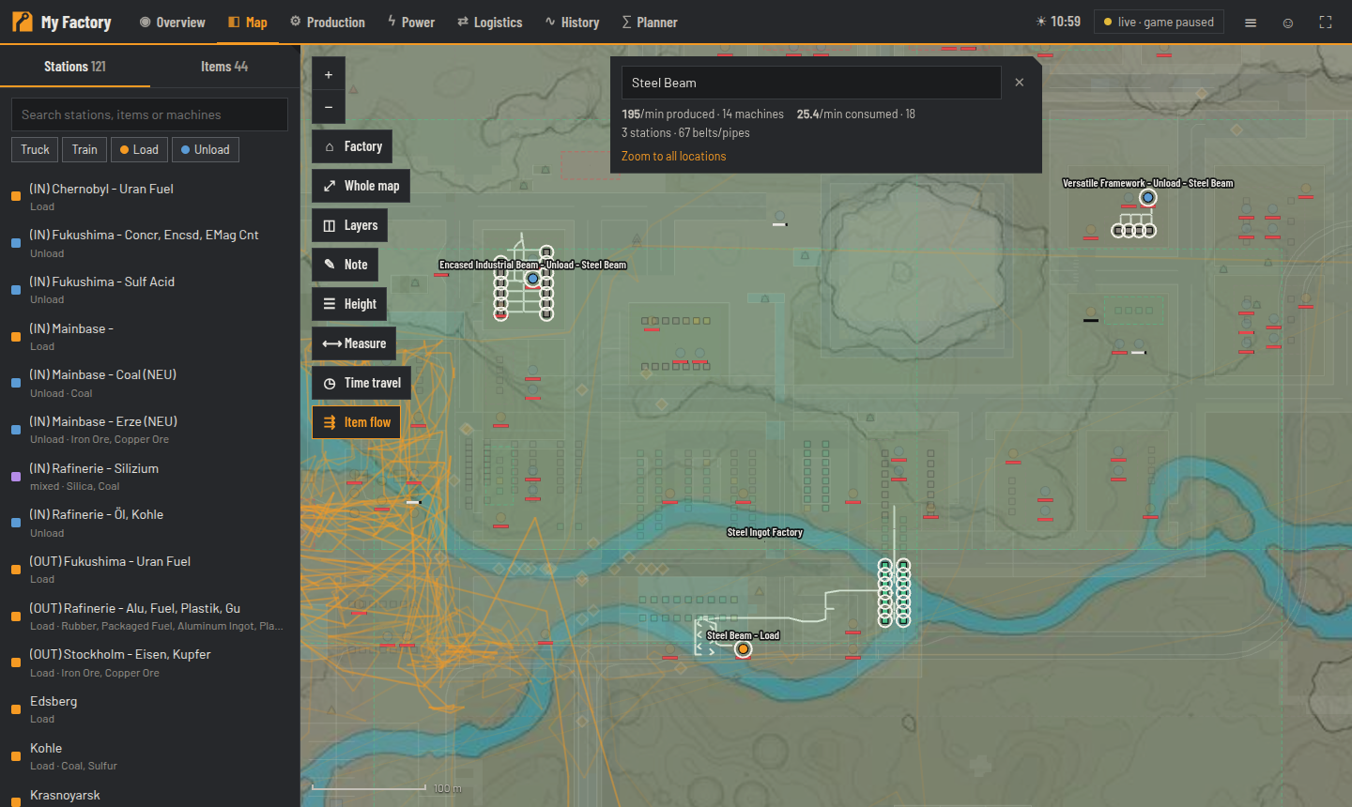The width and height of the screenshot is (1352, 807).
Task: Open the History tab
Action: tap(572, 23)
